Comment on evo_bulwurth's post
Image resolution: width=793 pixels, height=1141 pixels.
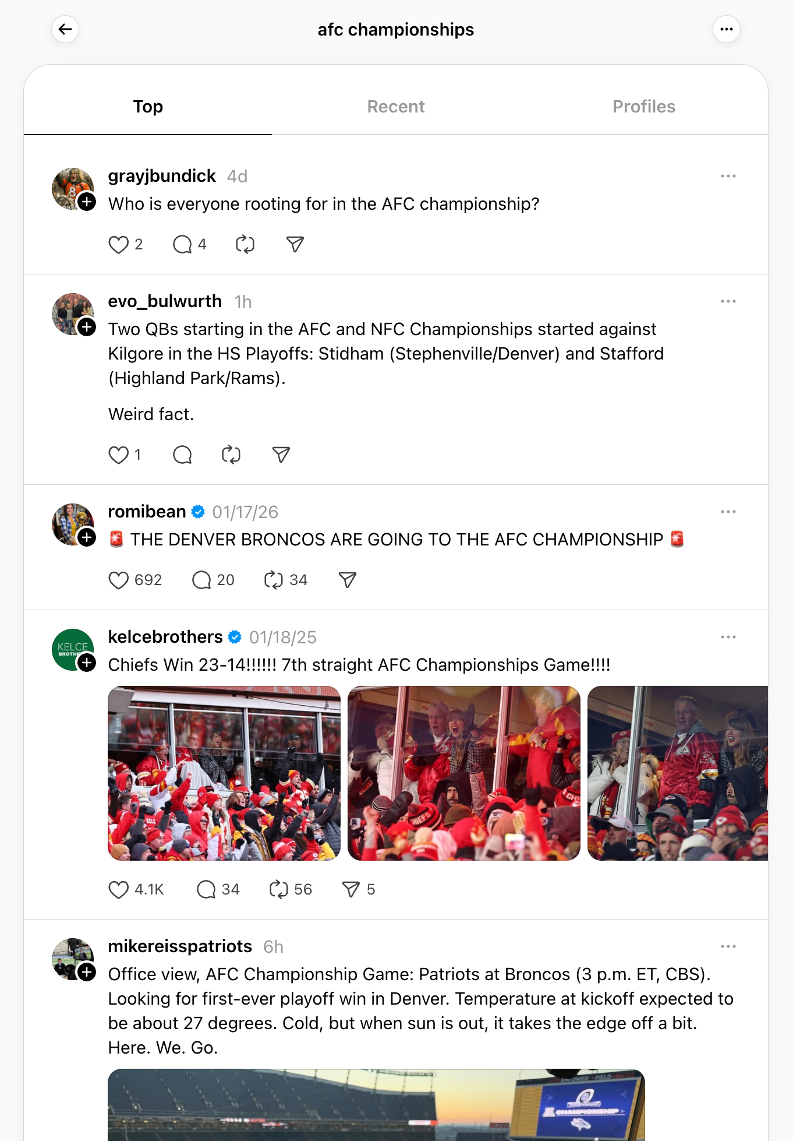[x=182, y=455]
